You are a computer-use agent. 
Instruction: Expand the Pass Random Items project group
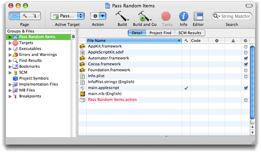10,37
